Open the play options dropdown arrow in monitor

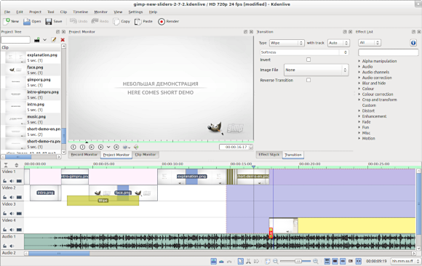point(108,147)
